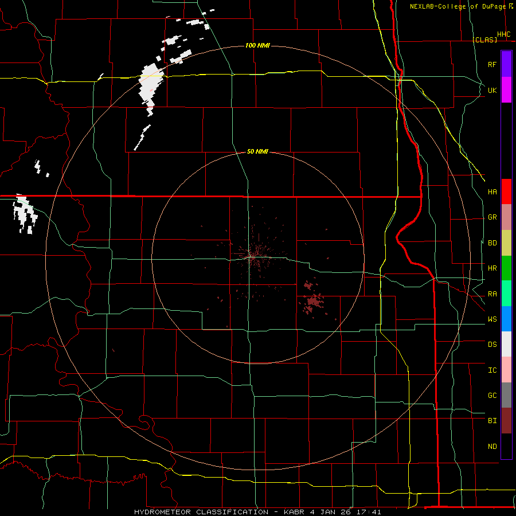Click the RA mint green swatch

pos(506,294)
